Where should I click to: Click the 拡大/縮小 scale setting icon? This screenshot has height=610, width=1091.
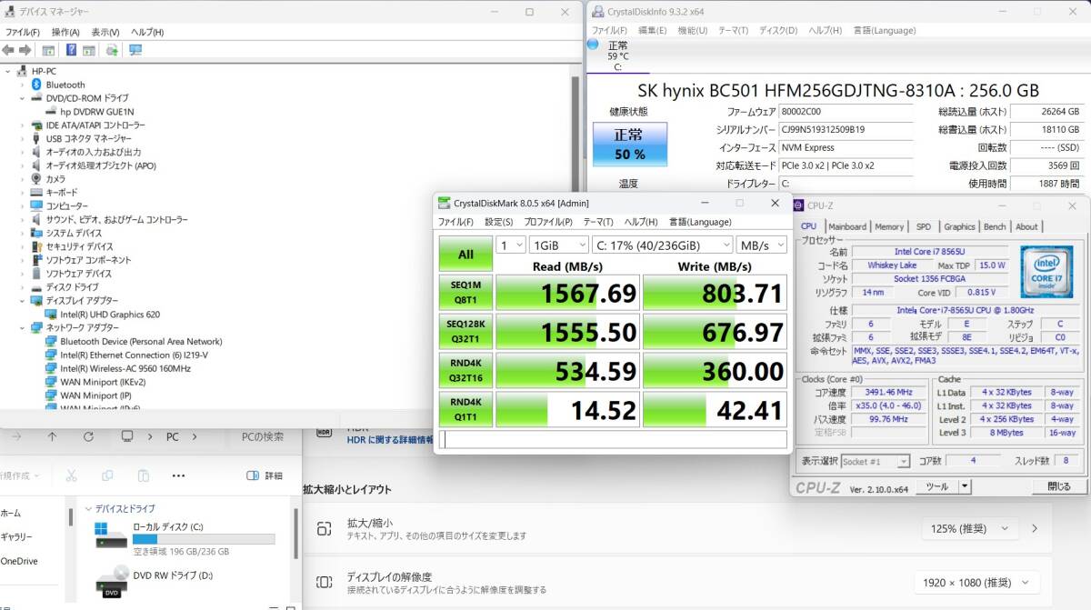(x=324, y=529)
